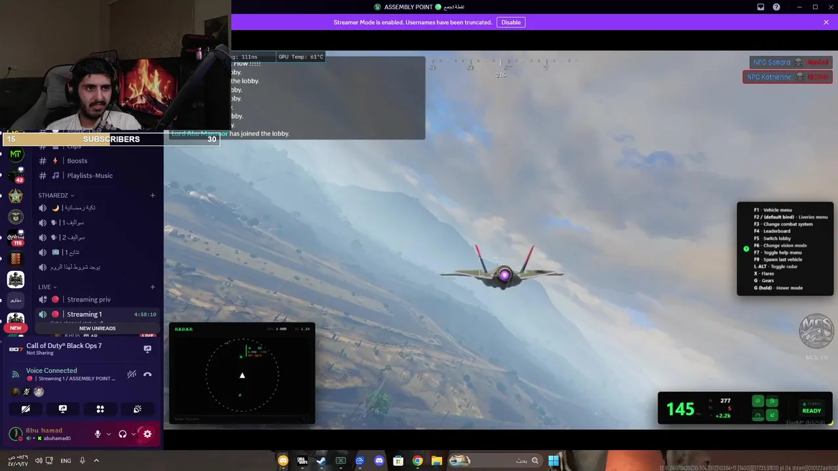Open Steam from the taskbar
838x471 pixels.
tap(321, 461)
